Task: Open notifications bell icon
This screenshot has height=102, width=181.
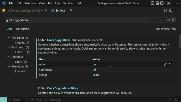Action: (x=176, y=99)
